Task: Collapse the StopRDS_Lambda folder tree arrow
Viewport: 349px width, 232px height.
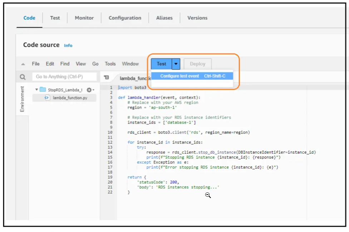Action: [x=36, y=90]
